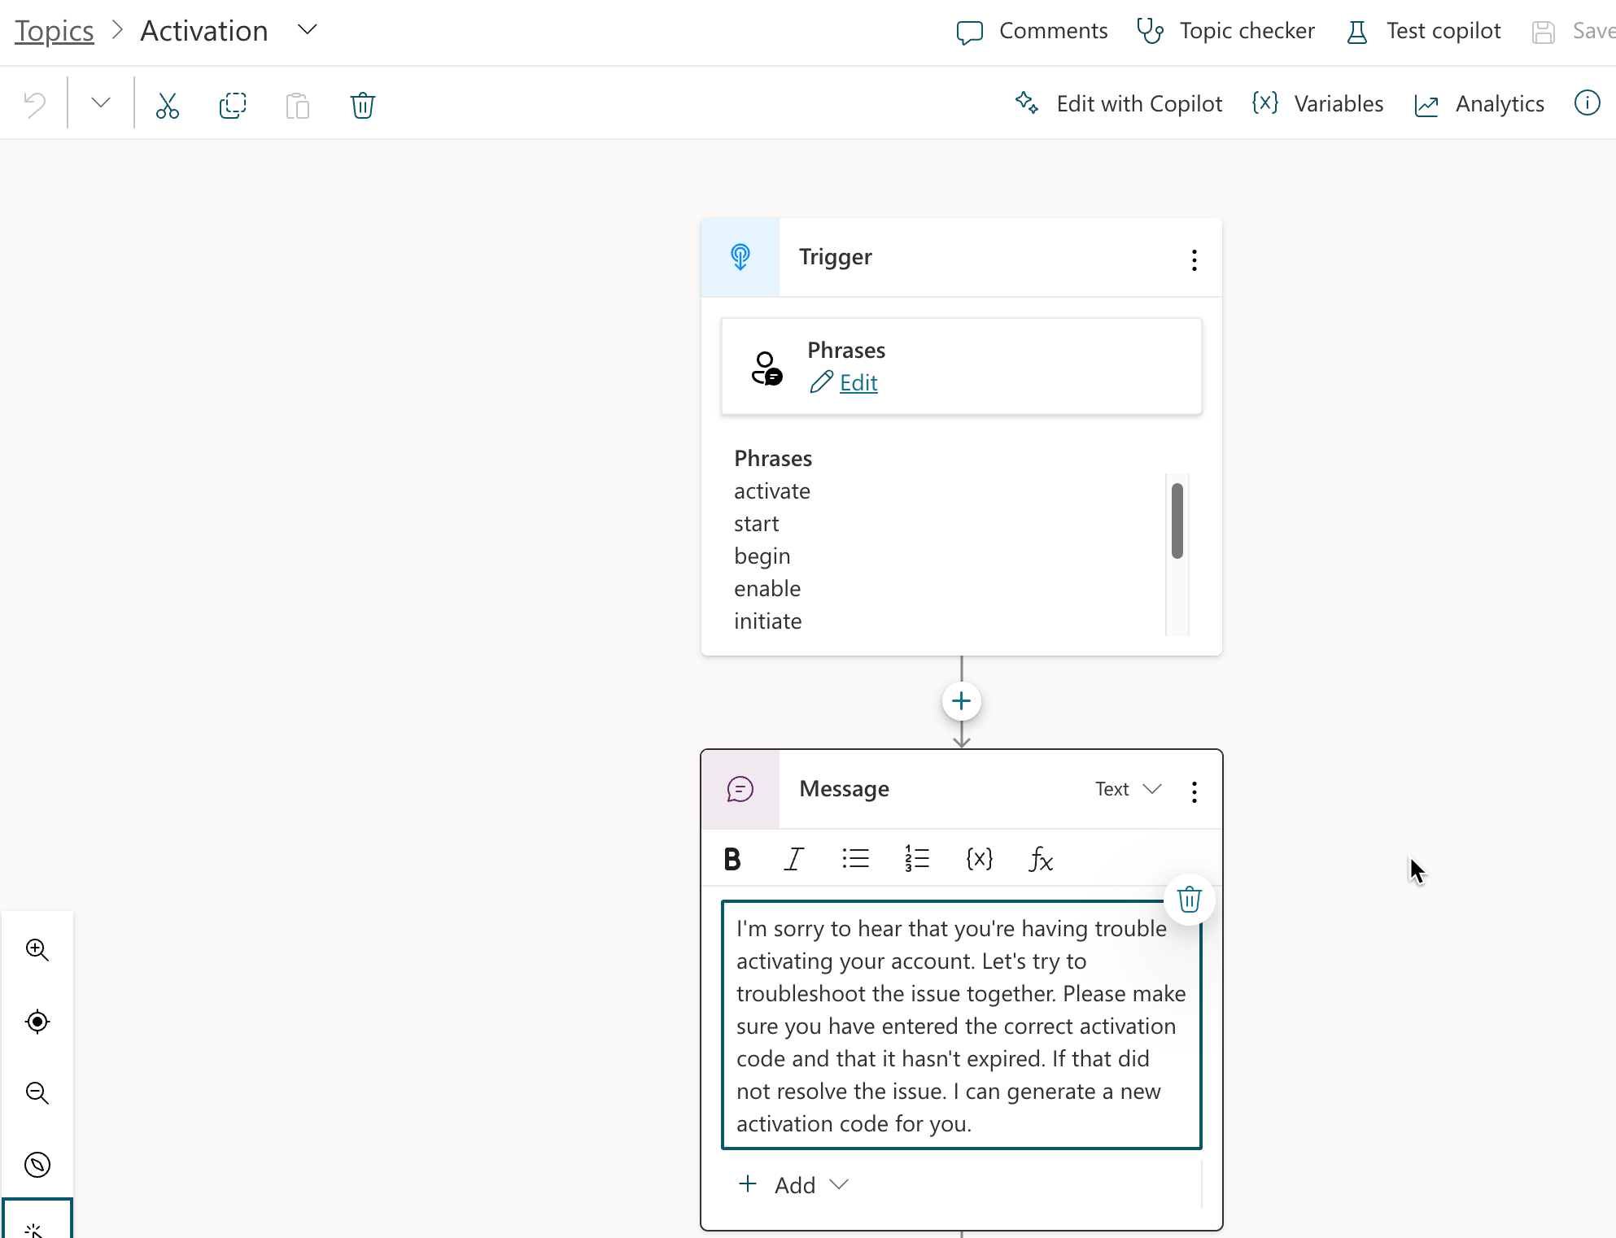Click the formula fx icon
The height and width of the screenshot is (1238, 1616).
[x=1041, y=857]
